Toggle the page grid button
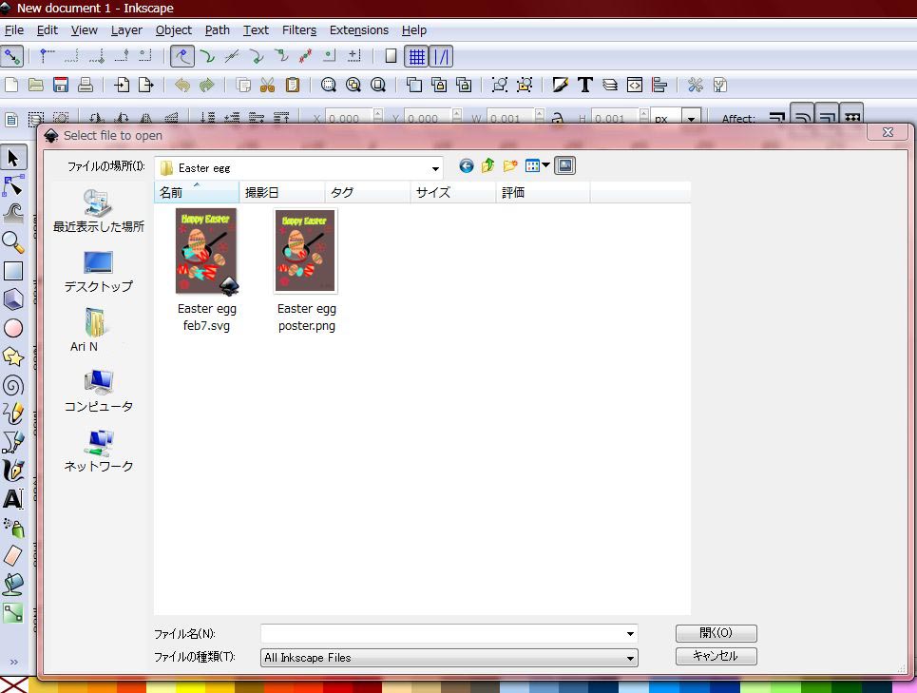The height and width of the screenshot is (693, 917). tap(417, 56)
